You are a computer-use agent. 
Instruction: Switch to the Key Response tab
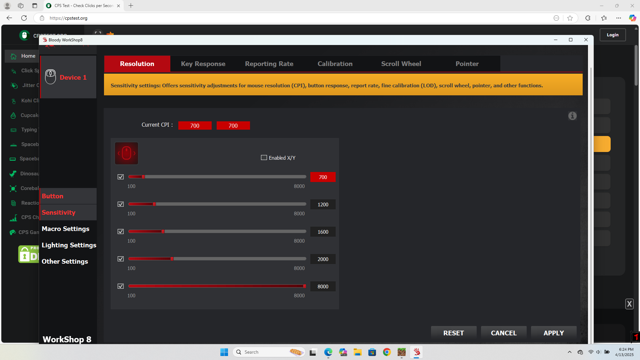203,64
